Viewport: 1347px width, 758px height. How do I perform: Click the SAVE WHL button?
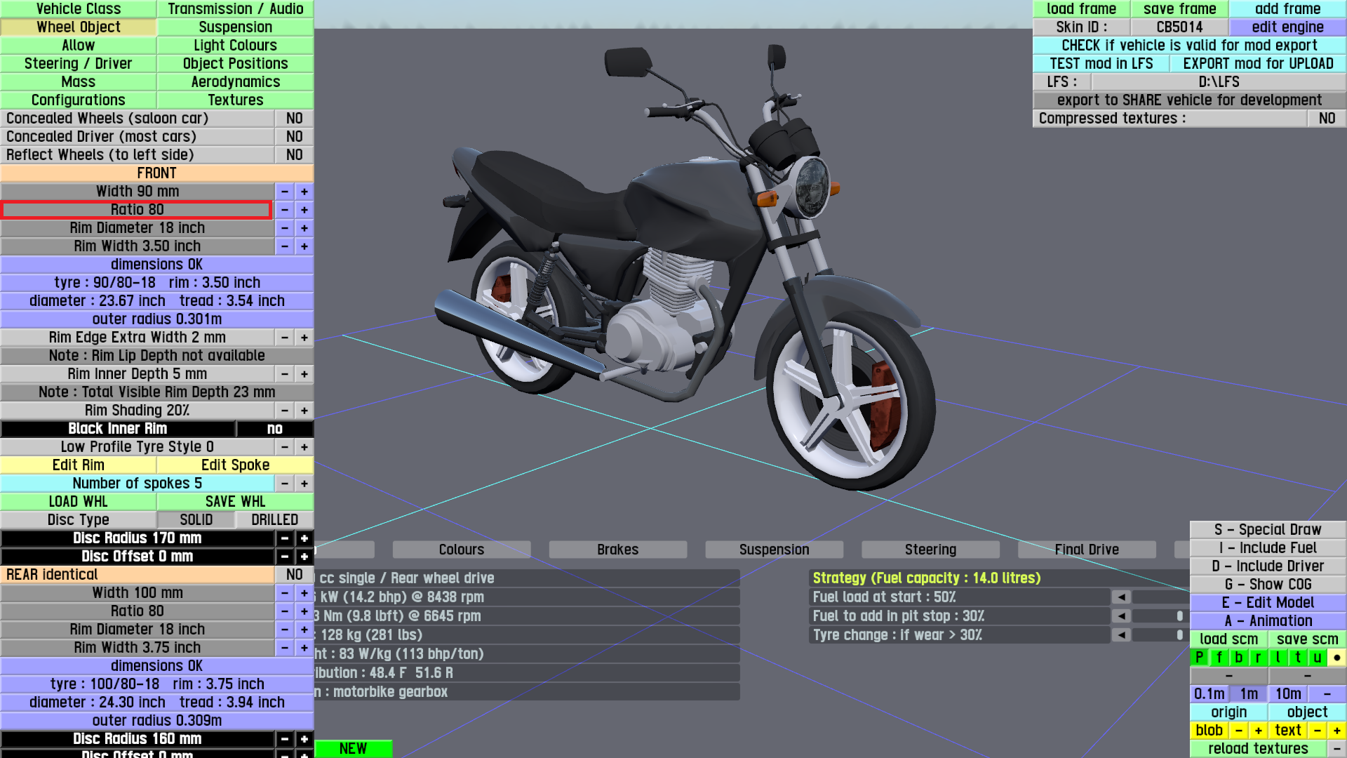tap(235, 502)
